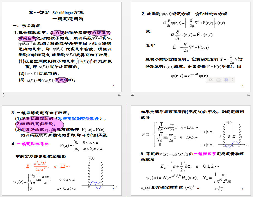Select the slide 3 thumbnail titled Schrödinger方程
Viewport: 253px width, 197px height.
(62, 47)
